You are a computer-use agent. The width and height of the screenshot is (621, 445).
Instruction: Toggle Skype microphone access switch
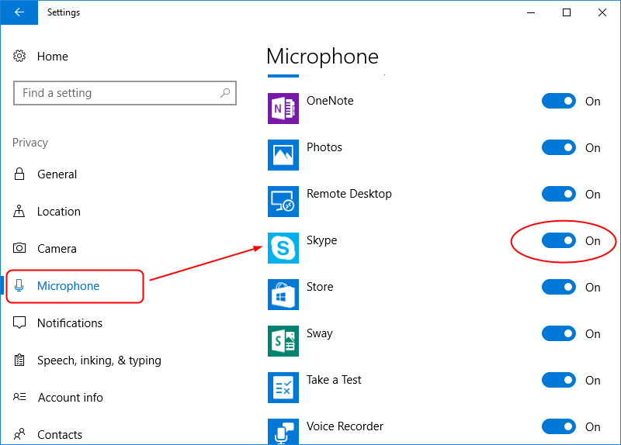coord(558,240)
